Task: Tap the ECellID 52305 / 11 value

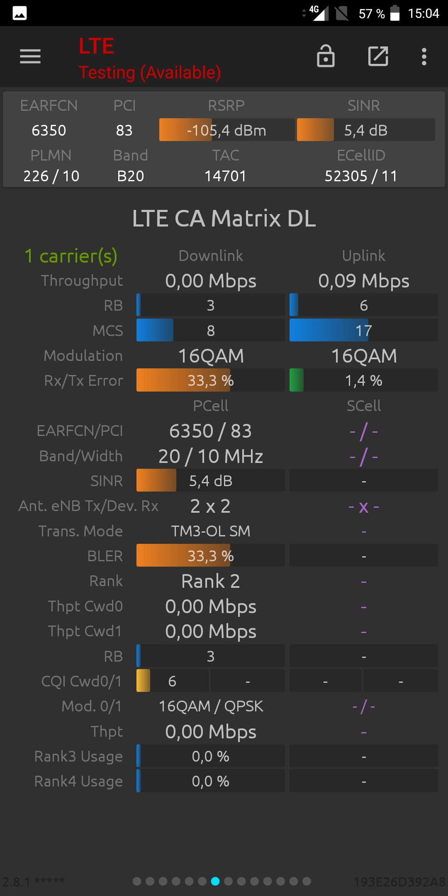Action: (361, 176)
